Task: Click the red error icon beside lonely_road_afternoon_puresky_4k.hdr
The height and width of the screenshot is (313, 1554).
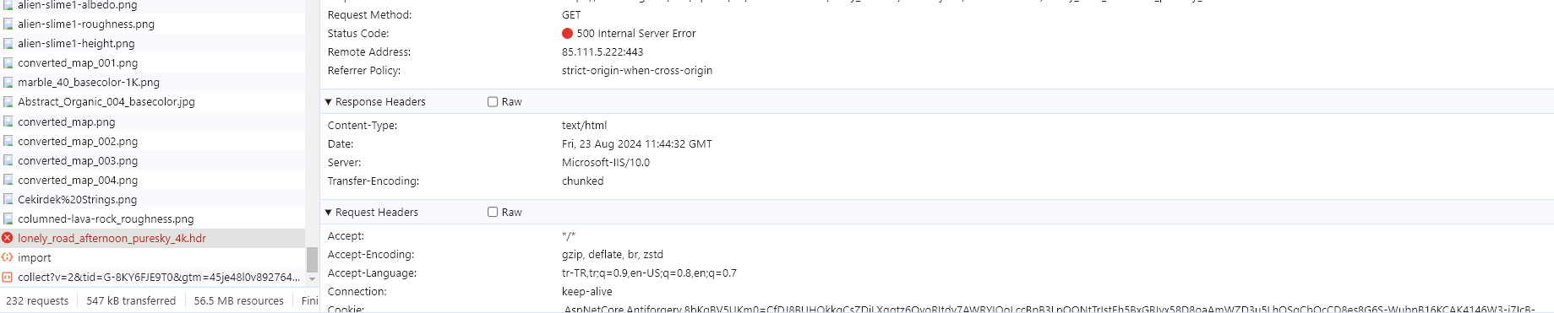Action: coord(8,238)
